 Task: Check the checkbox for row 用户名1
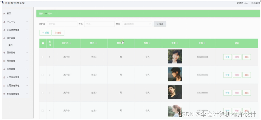[x=43, y=57]
